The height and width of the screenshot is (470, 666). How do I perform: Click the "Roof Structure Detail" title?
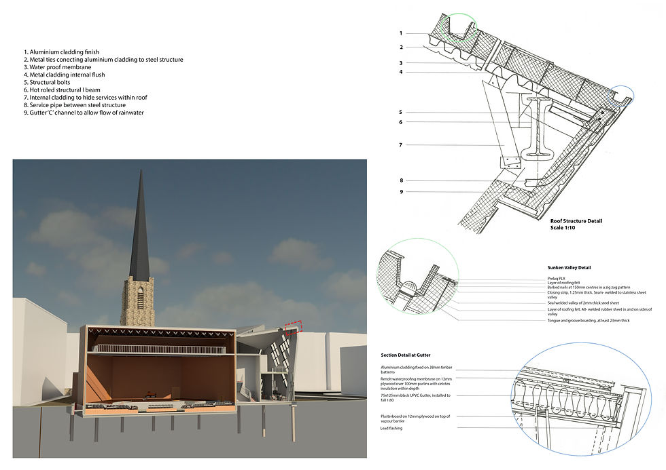(576, 221)
